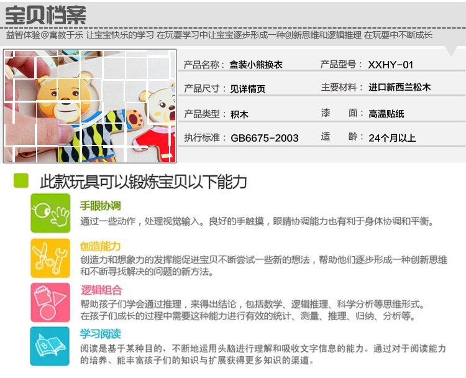Click standard value GB6675-2003
Viewport: 466px width, 378px height.
pyautogui.click(x=265, y=138)
